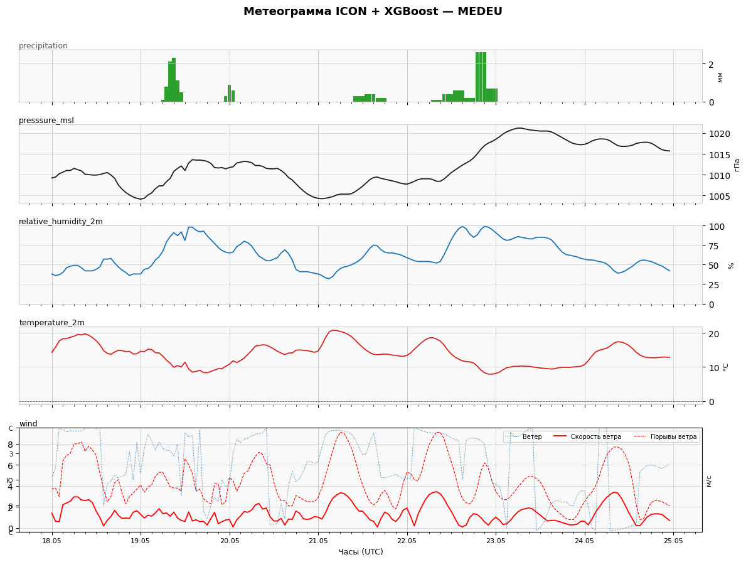Select the presssure_msl panel title
This screenshot has height=562, width=746.
click(x=46, y=121)
